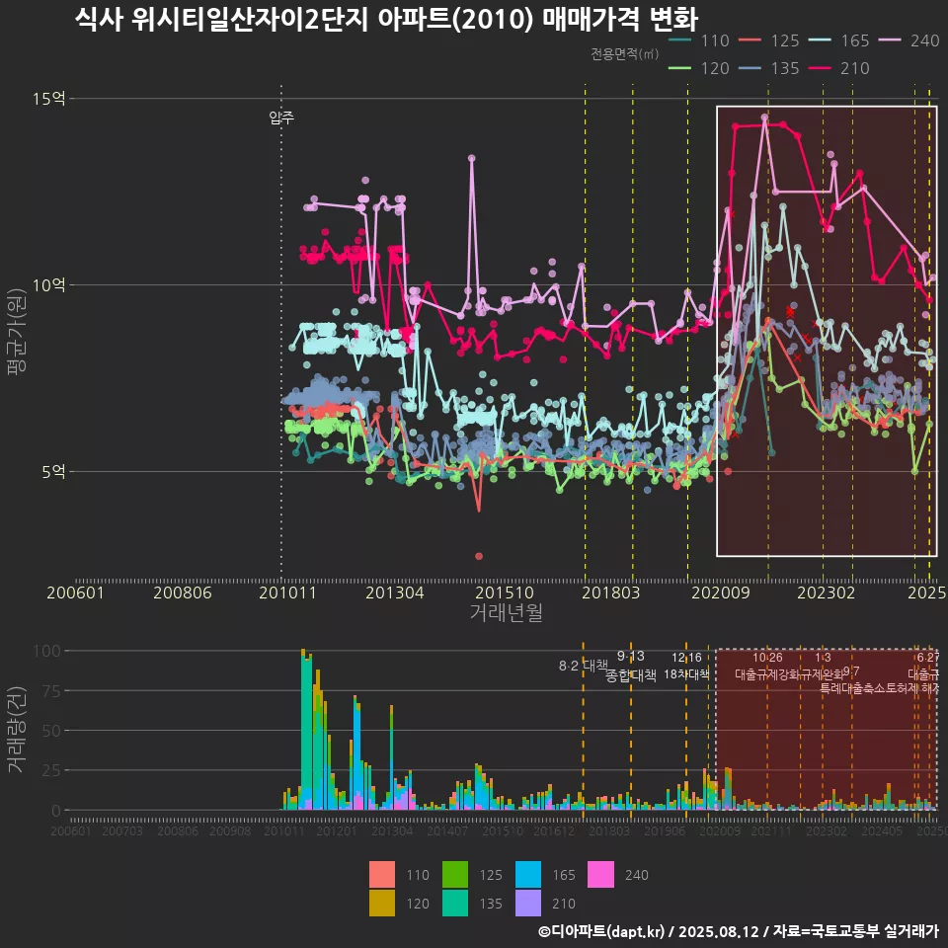Click the 210 line sample in price legend

coord(820,68)
